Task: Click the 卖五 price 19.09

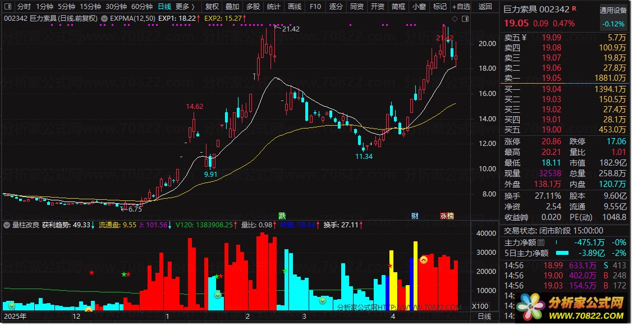Action: click(x=552, y=38)
